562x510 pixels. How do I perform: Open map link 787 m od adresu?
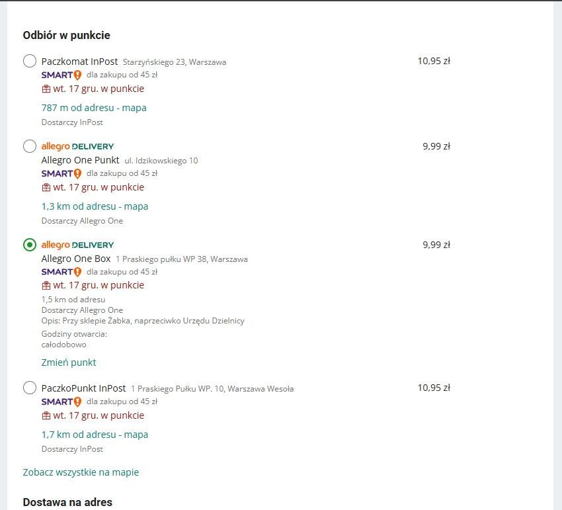94,108
